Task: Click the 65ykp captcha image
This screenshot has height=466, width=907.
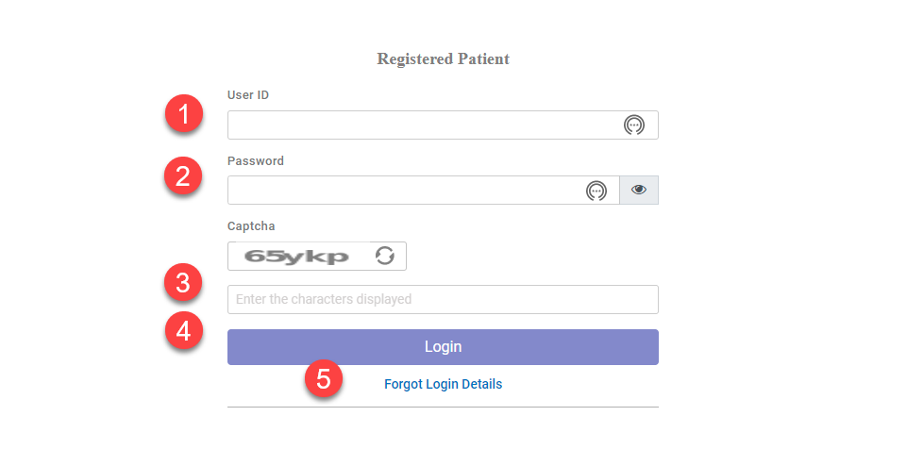Action: click(296, 257)
